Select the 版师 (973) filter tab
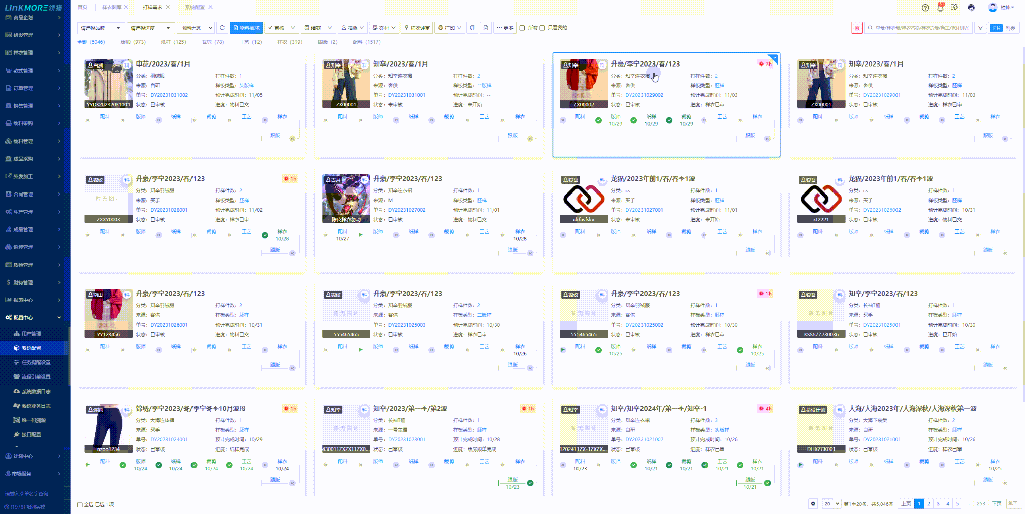The width and height of the screenshot is (1025, 514). click(x=133, y=42)
